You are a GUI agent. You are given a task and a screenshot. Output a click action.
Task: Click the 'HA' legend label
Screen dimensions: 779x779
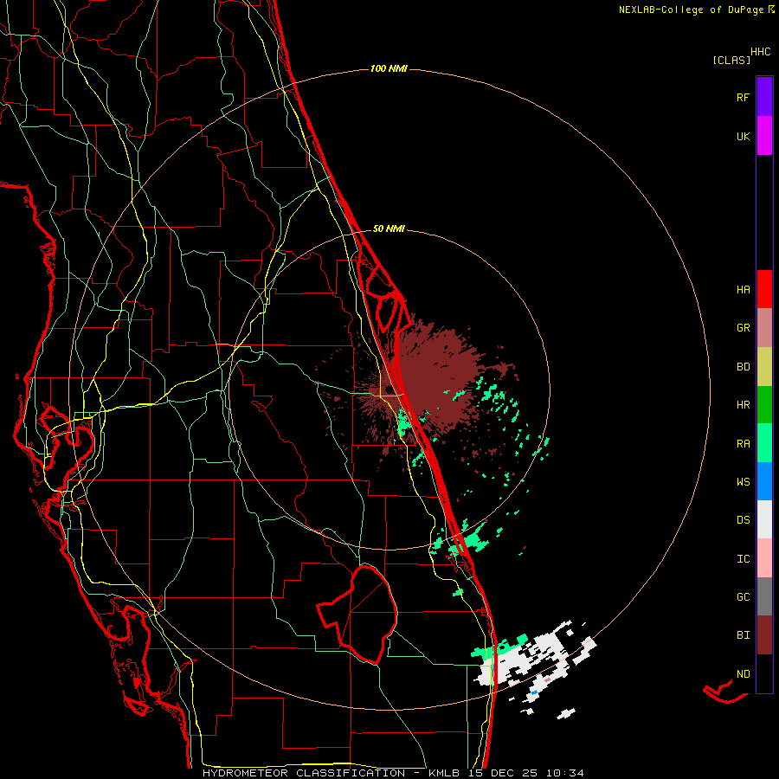click(x=743, y=290)
